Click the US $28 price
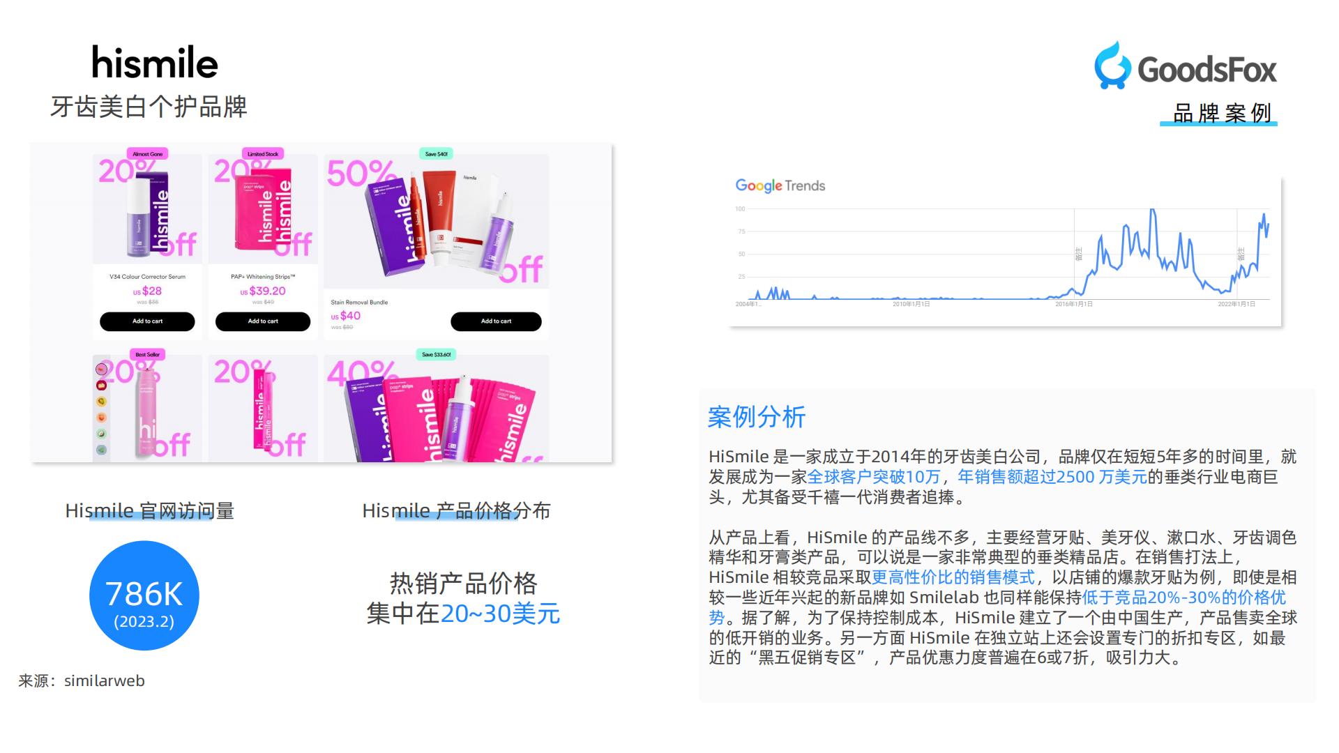The image size is (1339, 753). tap(147, 291)
